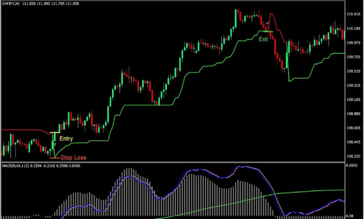Click the 108.880 price axis value

pos(353,114)
